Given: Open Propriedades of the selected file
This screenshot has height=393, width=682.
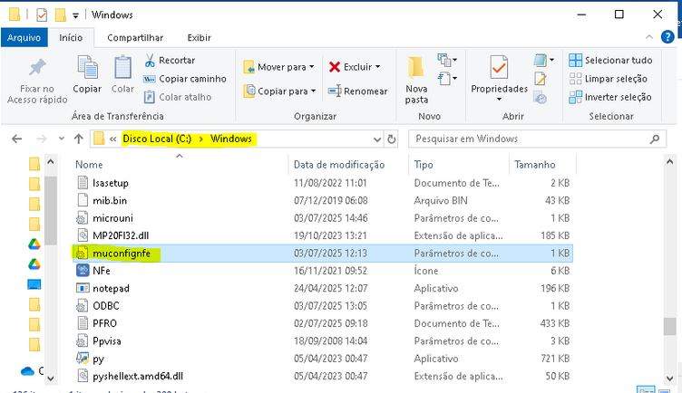Looking at the screenshot, I should 499,74.
